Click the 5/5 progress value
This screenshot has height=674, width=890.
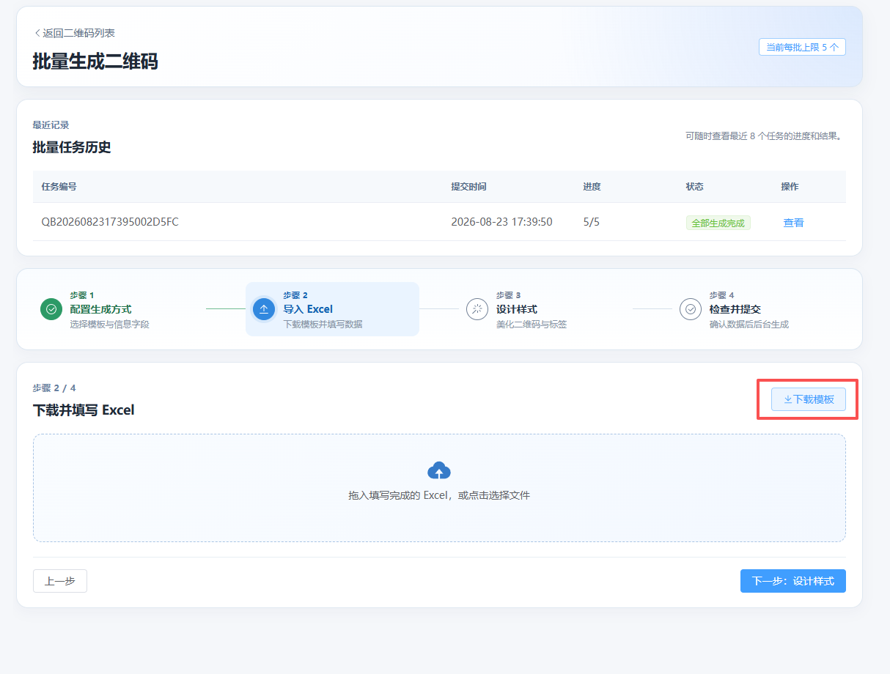[592, 222]
